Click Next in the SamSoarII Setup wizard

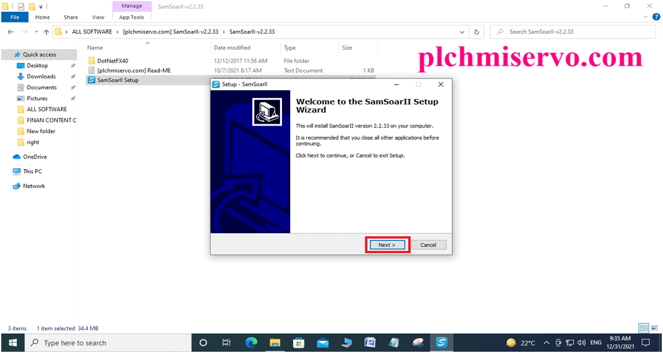[387, 245]
